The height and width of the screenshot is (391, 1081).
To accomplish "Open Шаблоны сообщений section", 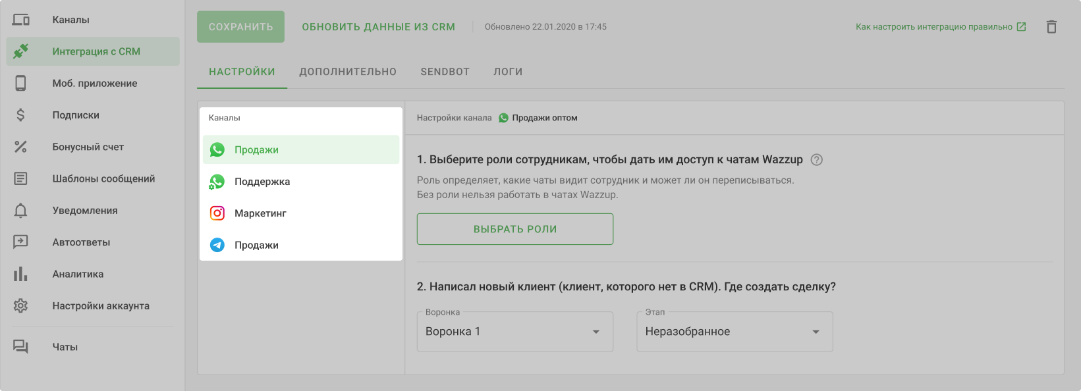I will click(93, 178).
